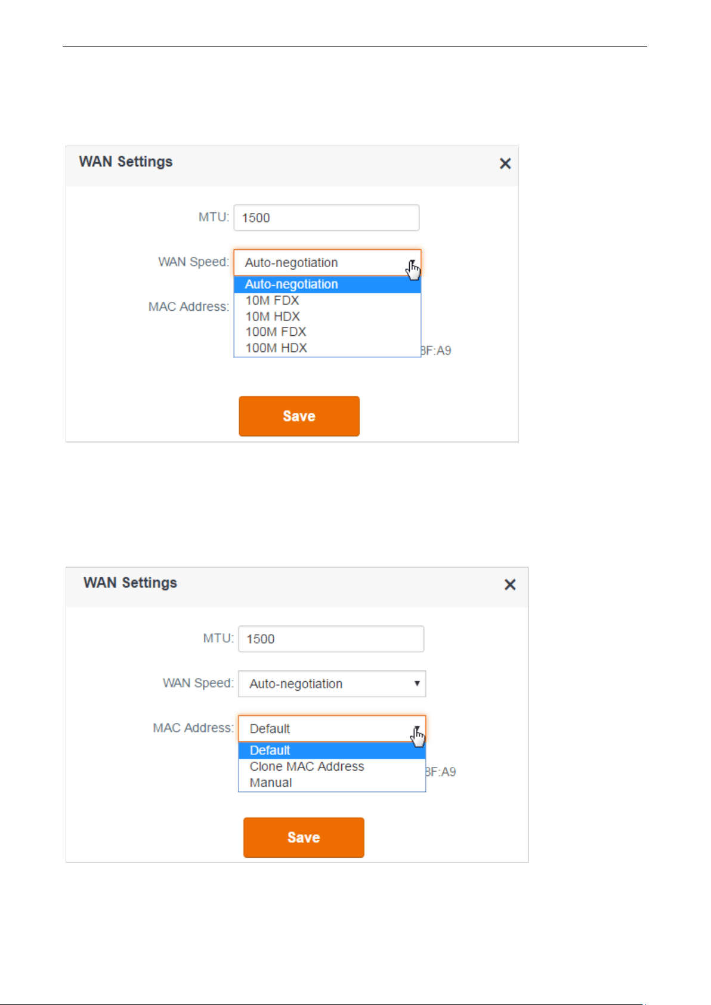Pick 100M HDX WAN speed
Image resolution: width=711 pixels, height=1005 pixels.
pyautogui.click(x=327, y=348)
